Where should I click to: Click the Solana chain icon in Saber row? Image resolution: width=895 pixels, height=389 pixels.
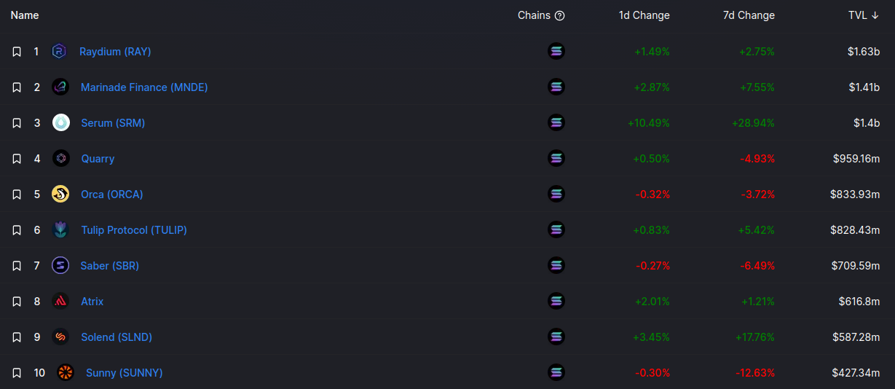(556, 266)
